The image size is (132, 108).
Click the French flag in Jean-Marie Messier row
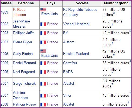(43, 24)
